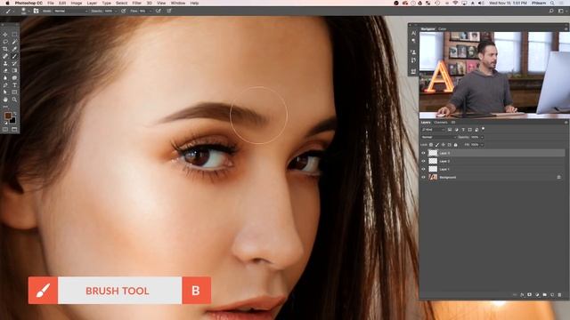570x320 pixels.
Task: Select the Rectangular Marquee tool
Action: click(14, 35)
